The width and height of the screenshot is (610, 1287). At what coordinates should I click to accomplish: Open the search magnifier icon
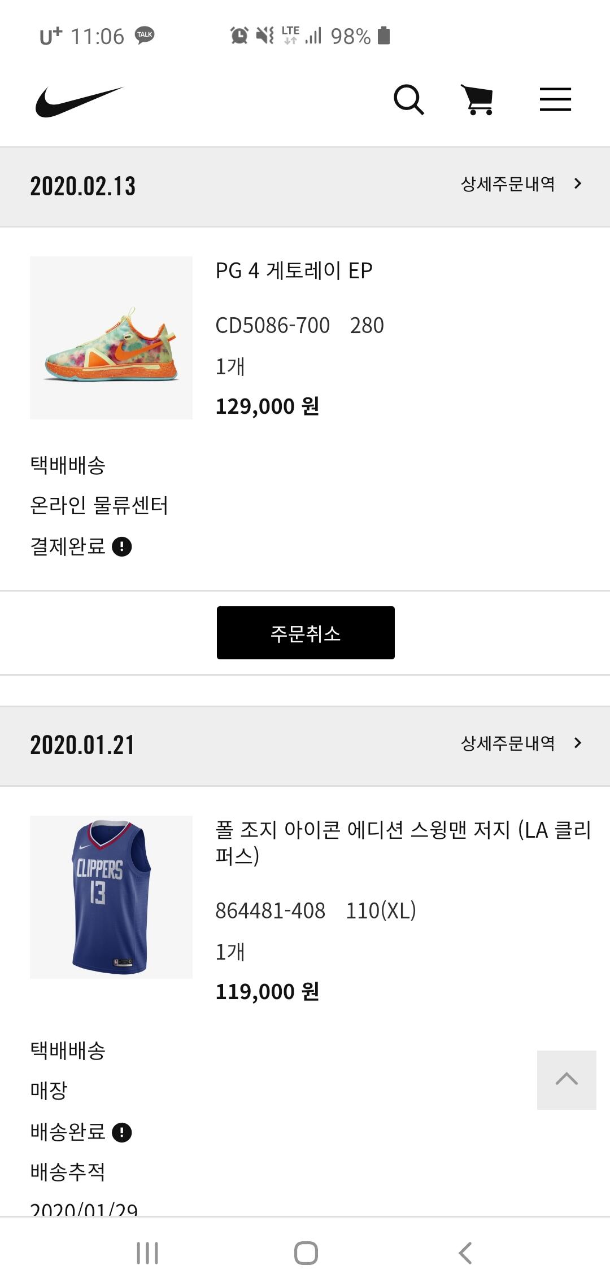tap(408, 100)
